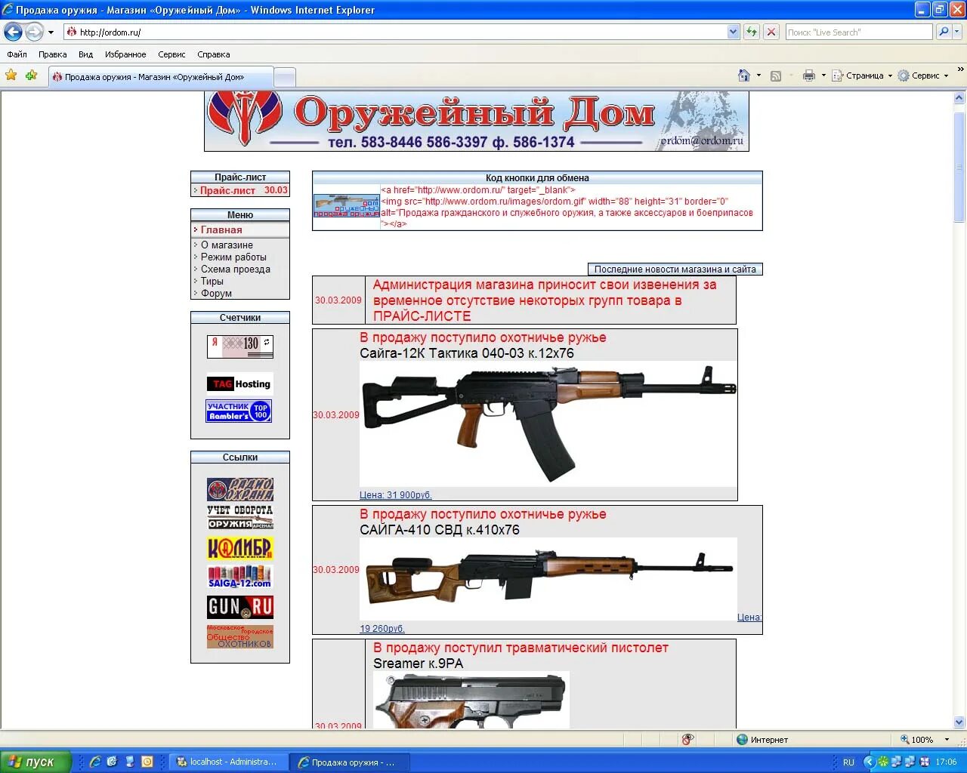The width and height of the screenshot is (967, 773).
Task: Click the Интернет security zone indicator
Action: (762, 740)
